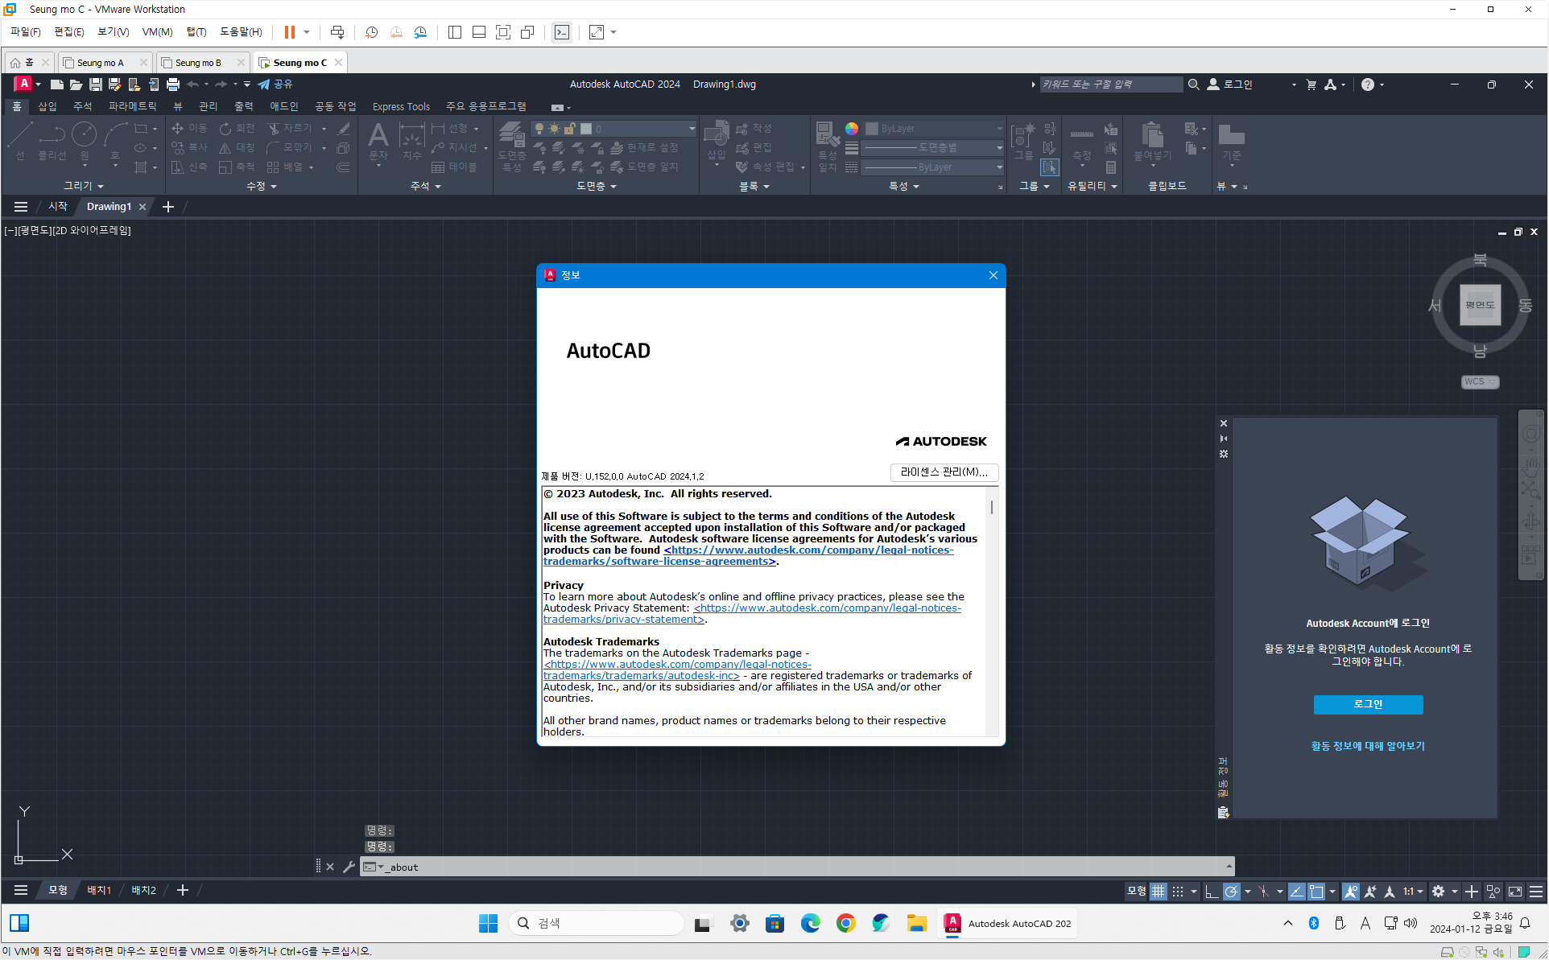Open the ByLayer color dropdown in 특성 panel
Viewport: 1549px width, 960px height.
934,129
